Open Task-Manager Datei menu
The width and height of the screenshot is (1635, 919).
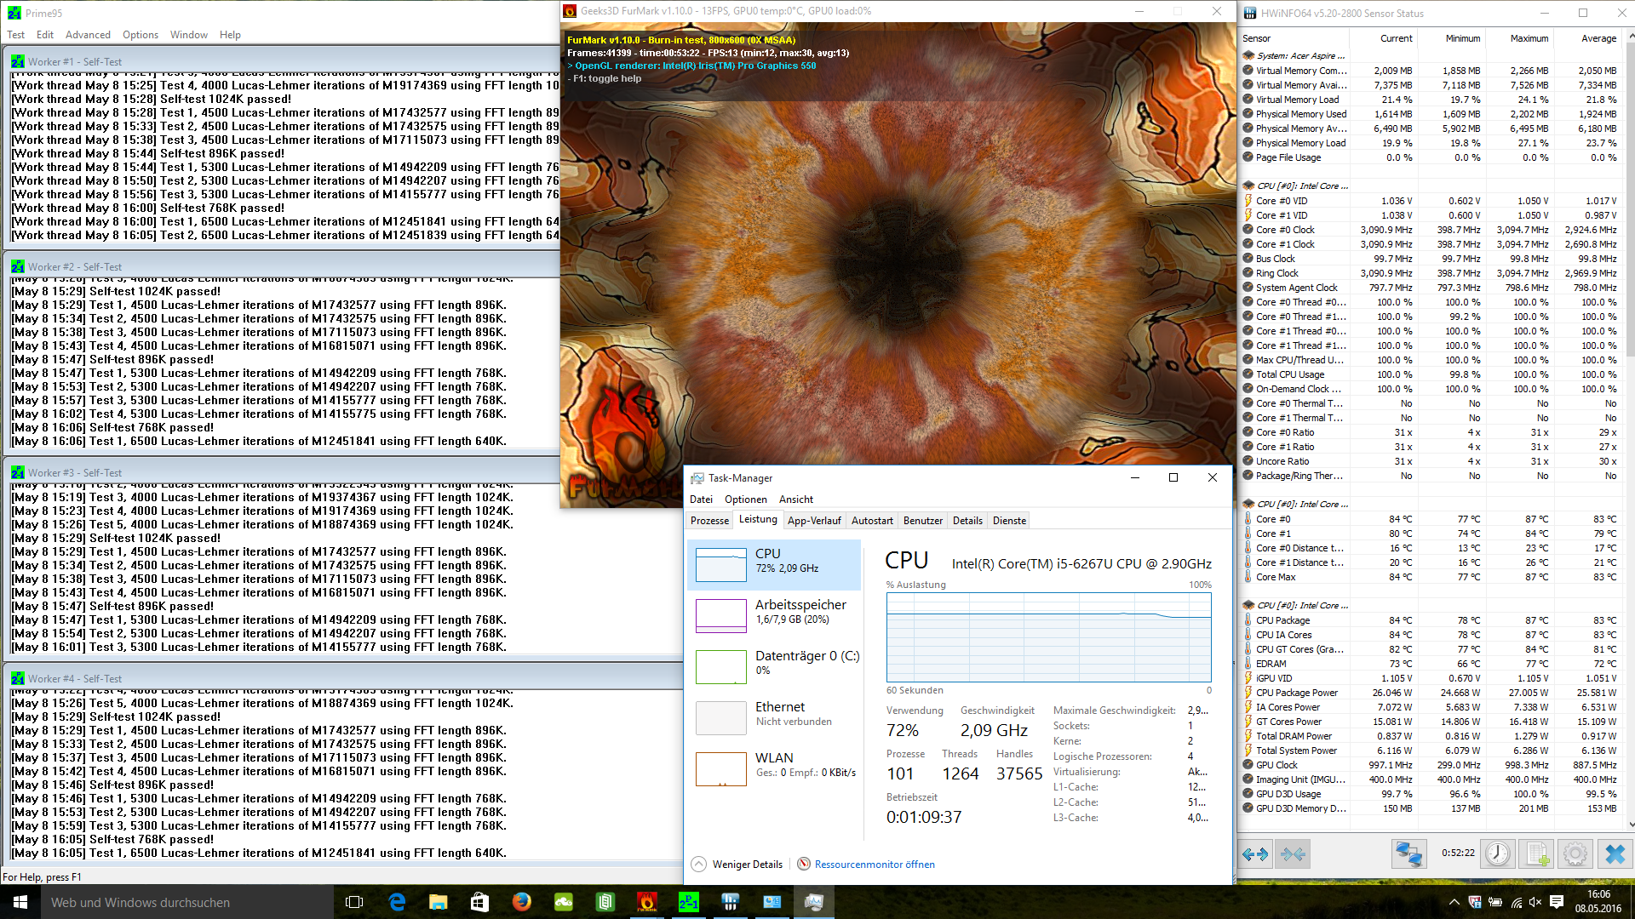coord(701,499)
